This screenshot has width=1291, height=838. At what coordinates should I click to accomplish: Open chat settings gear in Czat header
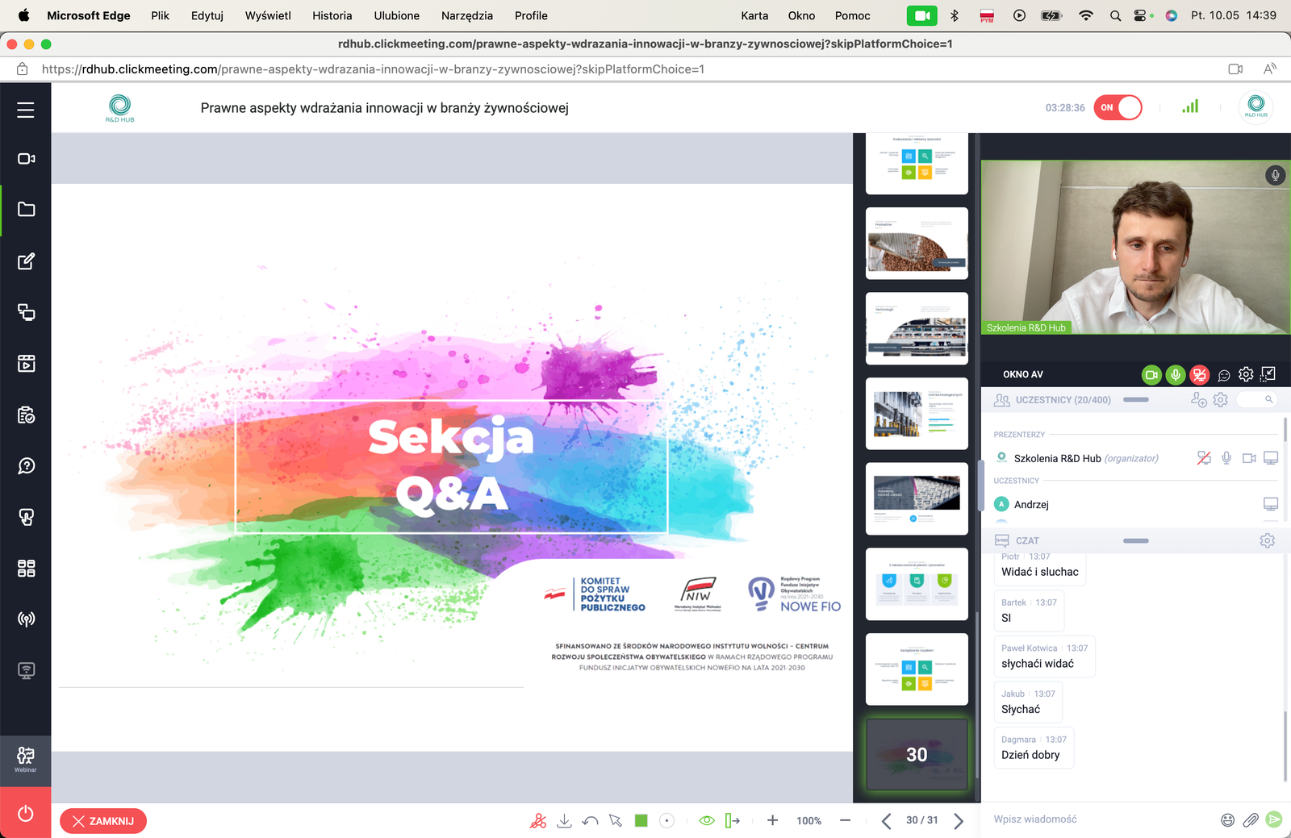pyautogui.click(x=1267, y=541)
